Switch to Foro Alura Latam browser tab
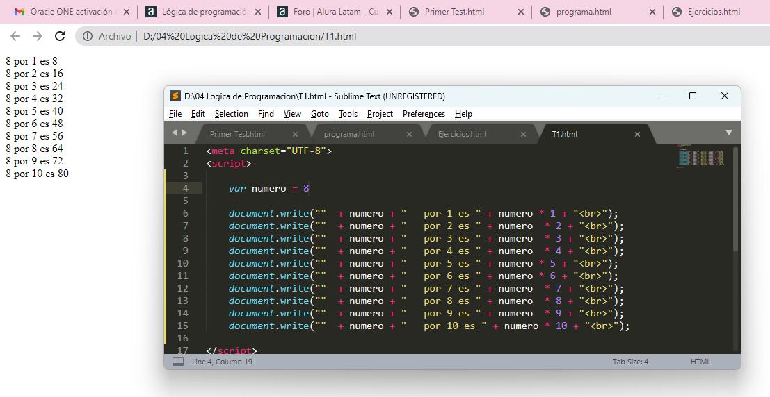 [x=335, y=12]
